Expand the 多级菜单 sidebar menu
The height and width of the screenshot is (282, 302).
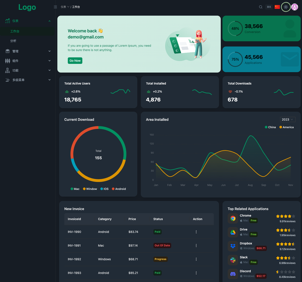(x=28, y=80)
